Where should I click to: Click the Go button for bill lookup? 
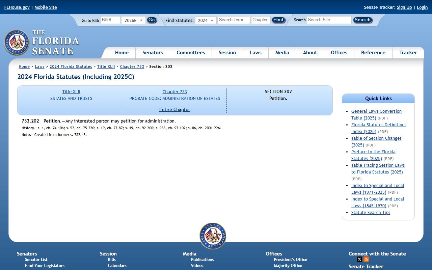click(x=152, y=20)
